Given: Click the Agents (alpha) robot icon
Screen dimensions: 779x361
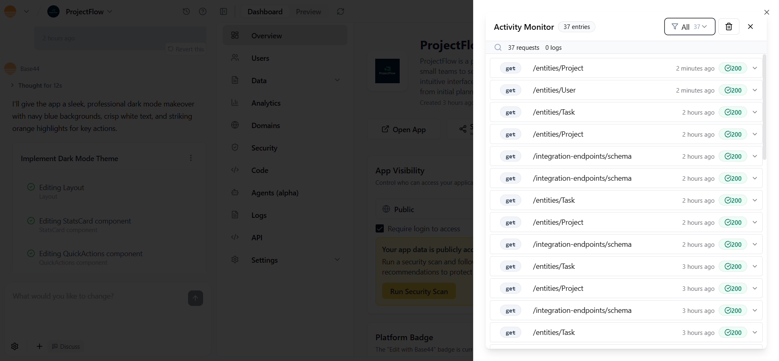Looking at the screenshot, I should tap(235, 192).
